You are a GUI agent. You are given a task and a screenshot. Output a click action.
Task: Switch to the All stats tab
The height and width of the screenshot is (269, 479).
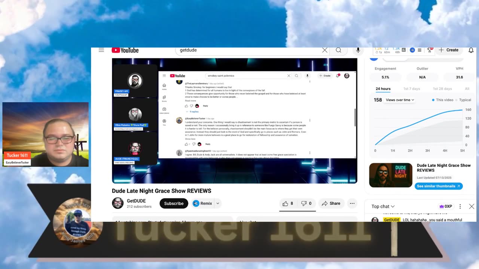click(x=467, y=89)
